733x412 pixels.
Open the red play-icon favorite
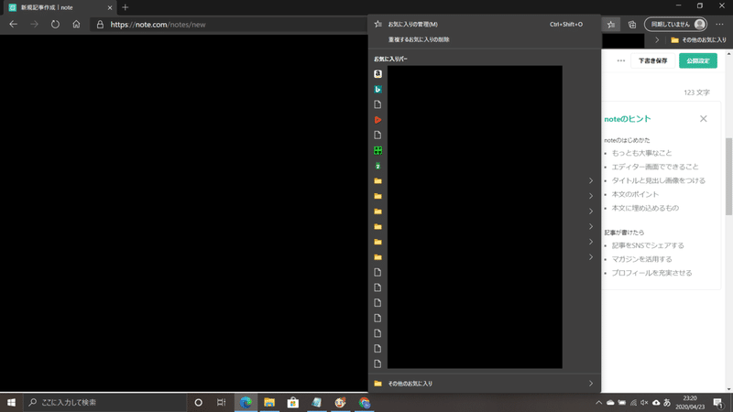point(377,120)
